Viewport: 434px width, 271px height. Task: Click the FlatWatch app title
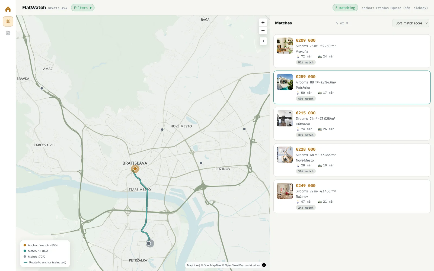coord(34,8)
